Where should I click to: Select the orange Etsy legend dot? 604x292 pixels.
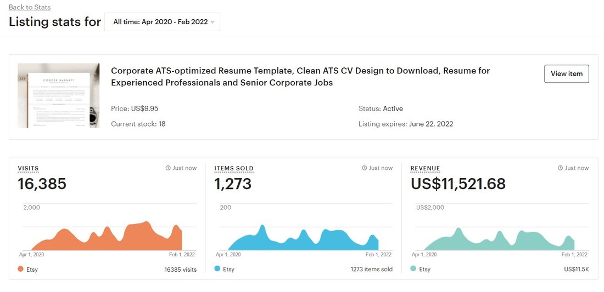[21, 269]
